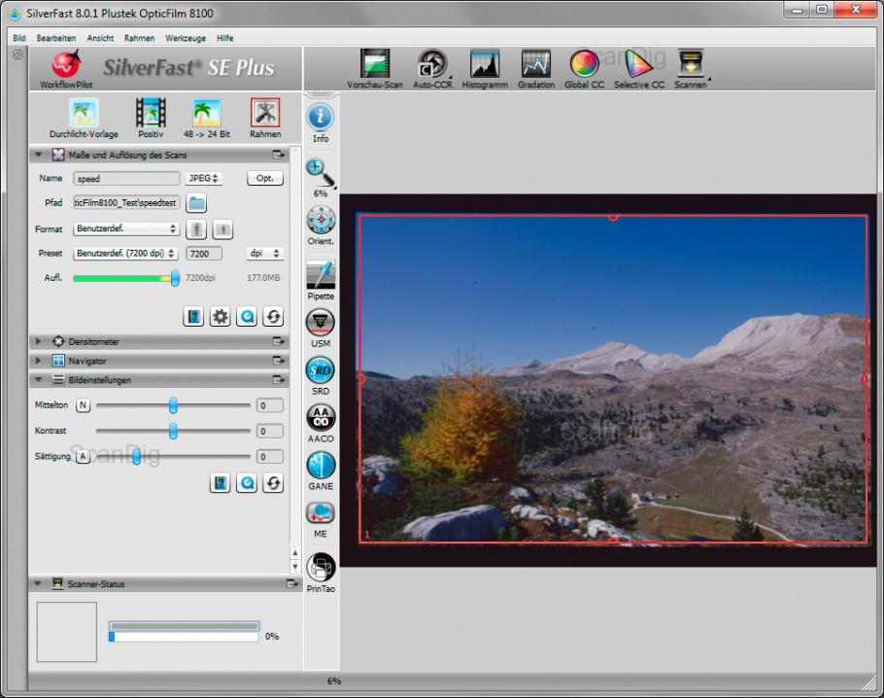Toggle 48 -> 24 Bit mode
Viewport: 884px width, 698px height.
point(206,114)
